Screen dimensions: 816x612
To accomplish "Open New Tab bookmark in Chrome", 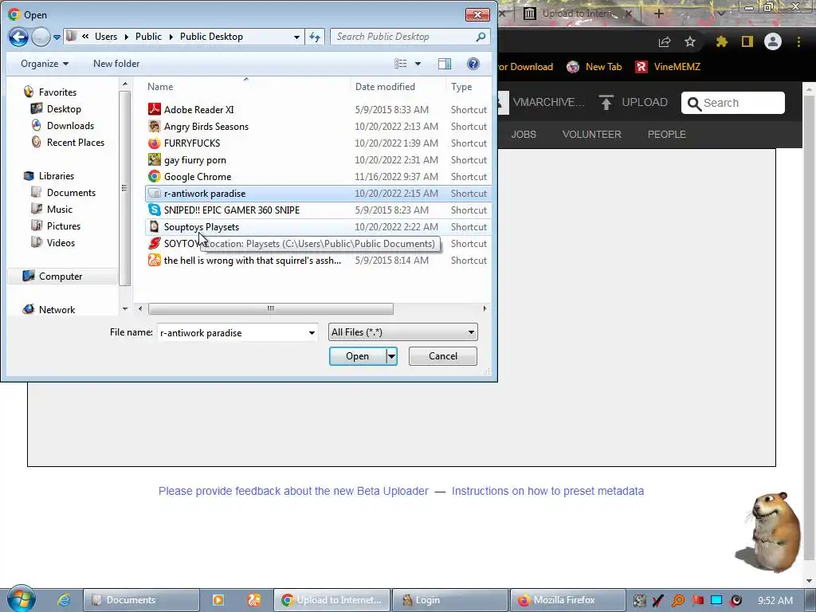I will pyautogui.click(x=594, y=67).
